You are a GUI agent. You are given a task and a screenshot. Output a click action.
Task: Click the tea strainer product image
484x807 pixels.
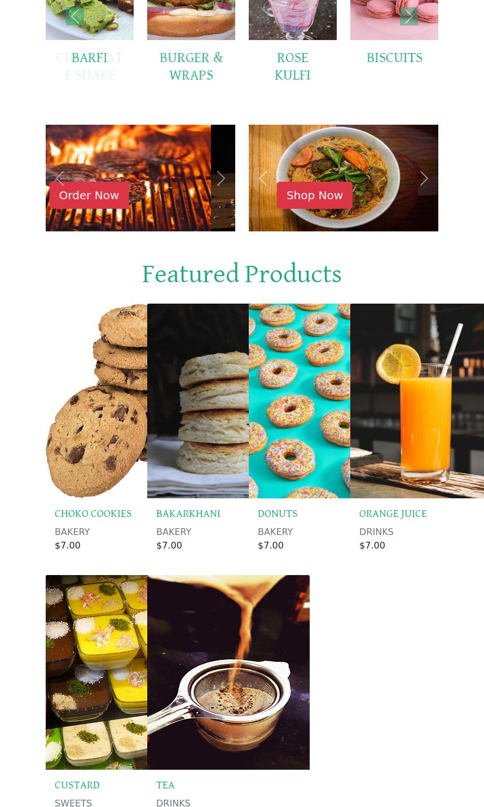click(228, 673)
